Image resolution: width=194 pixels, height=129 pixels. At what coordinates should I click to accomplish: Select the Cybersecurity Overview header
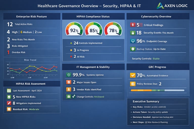[158, 16]
